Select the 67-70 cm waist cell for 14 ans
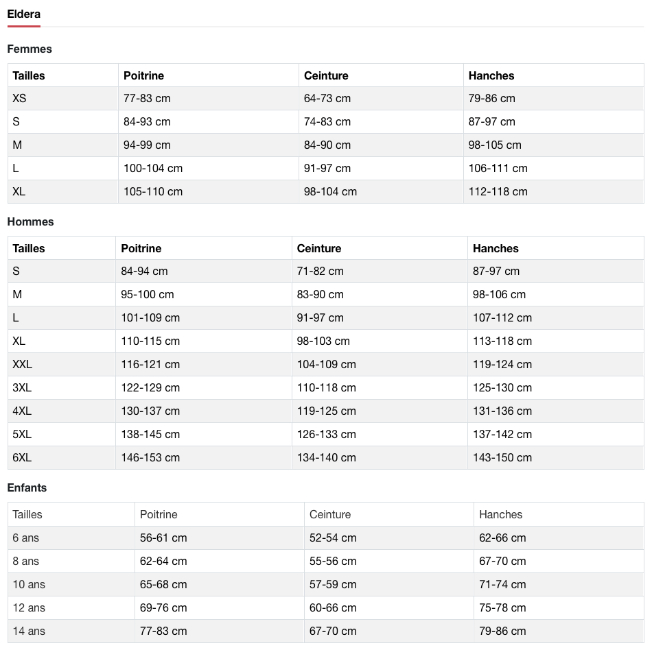Image resolution: width=652 pixels, height=652 pixels. click(x=333, y=631)
